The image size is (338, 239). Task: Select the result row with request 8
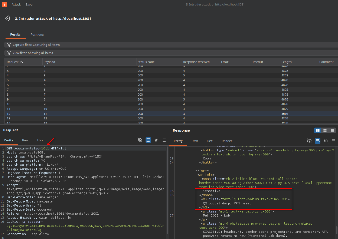[171, 95]
